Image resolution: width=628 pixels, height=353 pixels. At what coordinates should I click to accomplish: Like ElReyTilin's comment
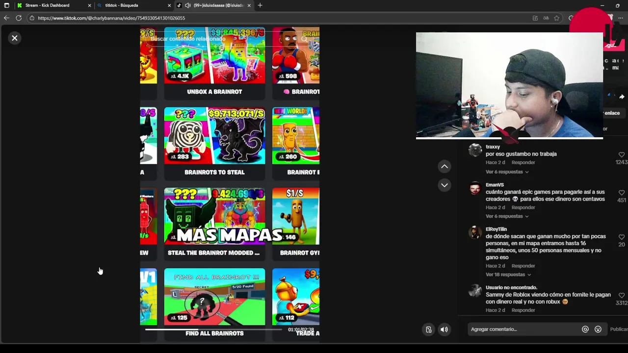click(622, 237)
